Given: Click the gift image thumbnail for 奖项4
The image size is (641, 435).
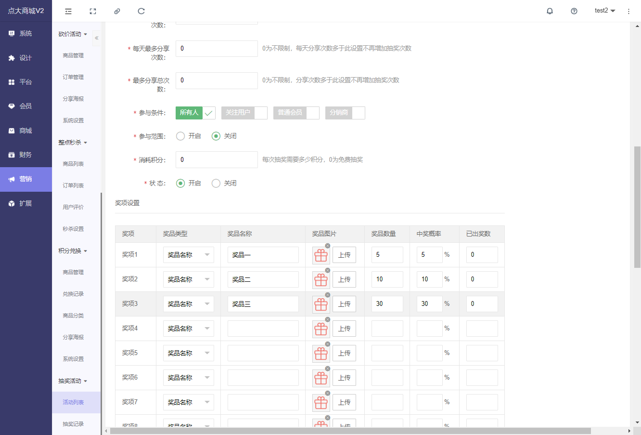Looking at the screenshot, I should click(321, 329).
